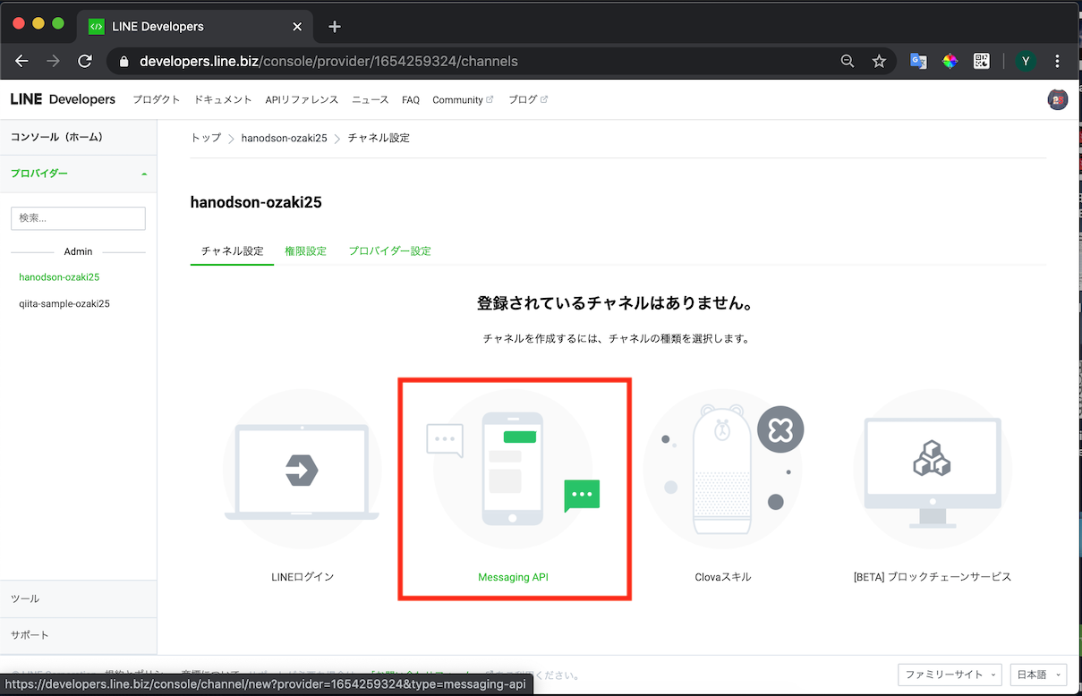Select the Messaging API phone illustration
The width and height of the screenshot is (1082, 696).
513,469
